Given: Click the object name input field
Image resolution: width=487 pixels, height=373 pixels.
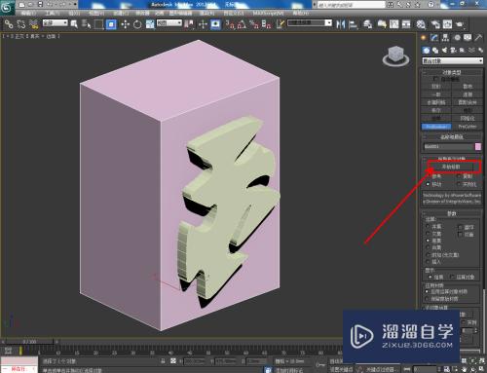Looking at the screenshot, I should point(448,147).
